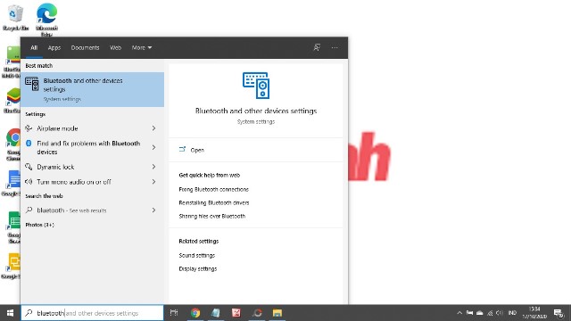Click the cloud tray icon
This screenshot has width=571, height=321.
coord(480,313)
